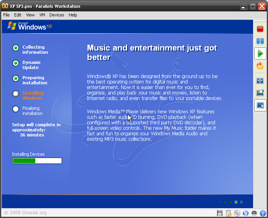Click the Installing Windows step indicator
Screen dimensions: 268x218
click(x=16, y=94)
